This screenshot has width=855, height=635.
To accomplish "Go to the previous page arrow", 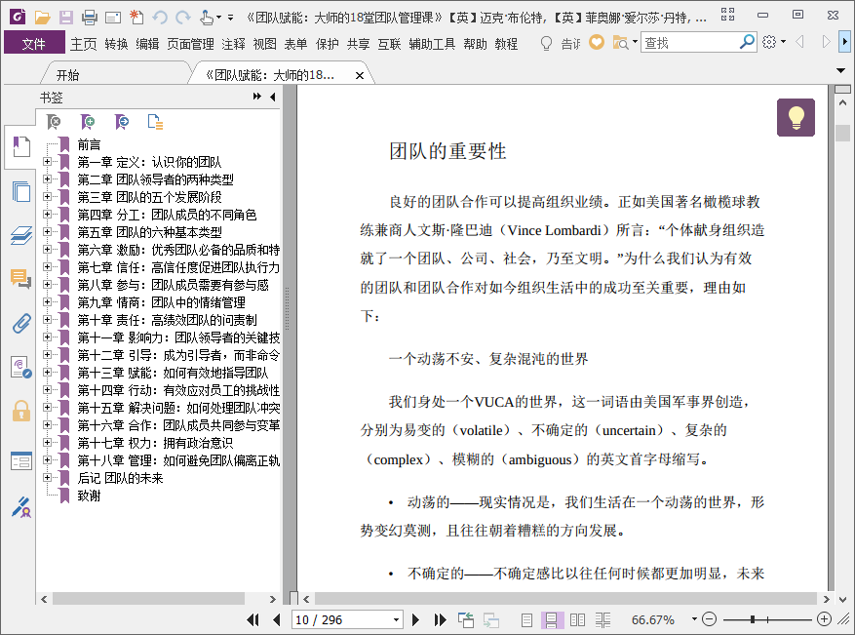I will pyautogui.click(x=277, y=619).
